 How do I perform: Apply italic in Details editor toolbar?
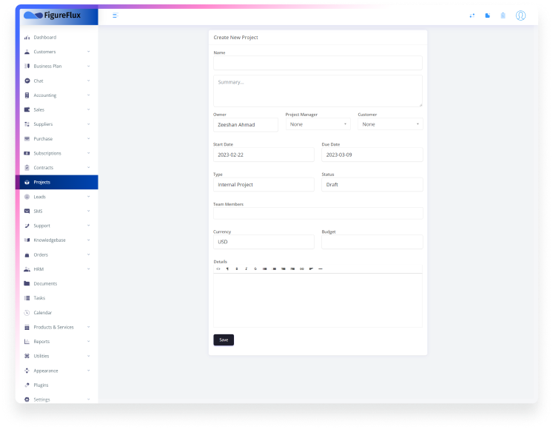(247, 268)
